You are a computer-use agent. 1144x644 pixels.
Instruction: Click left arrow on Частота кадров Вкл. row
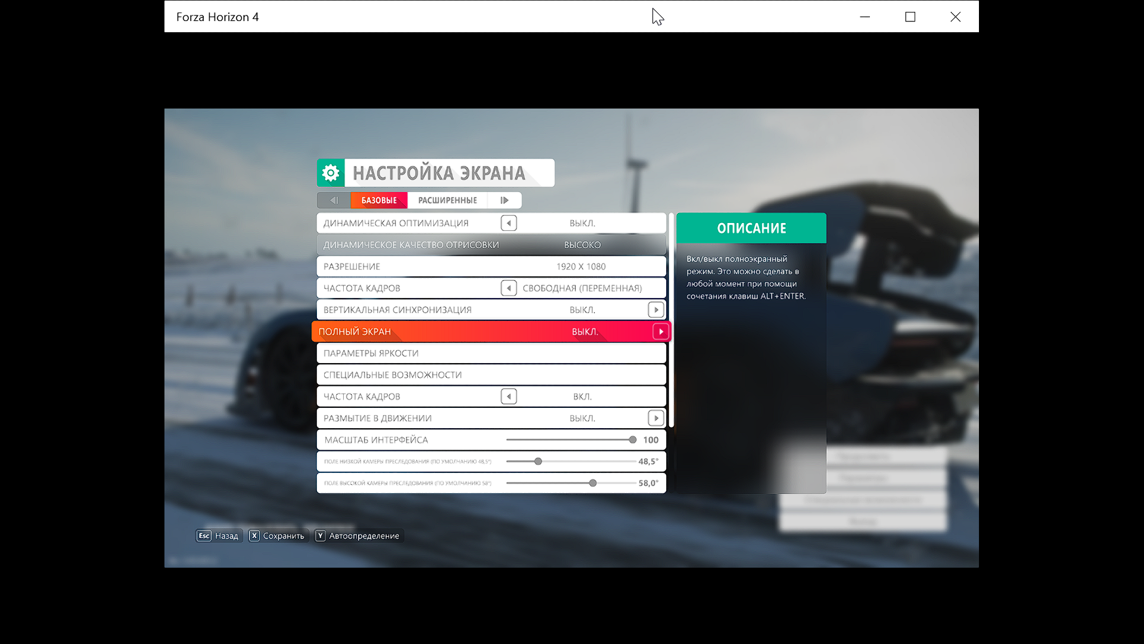pos(508,397)
